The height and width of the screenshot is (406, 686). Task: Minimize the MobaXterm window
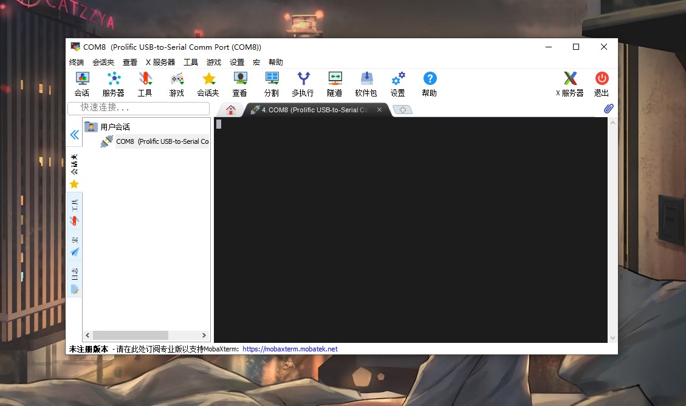[x=549, y=47]
